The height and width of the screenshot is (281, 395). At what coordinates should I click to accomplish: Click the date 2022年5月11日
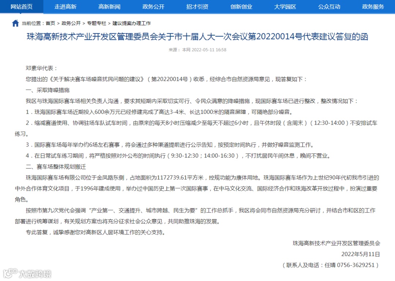tap(361, 254)
